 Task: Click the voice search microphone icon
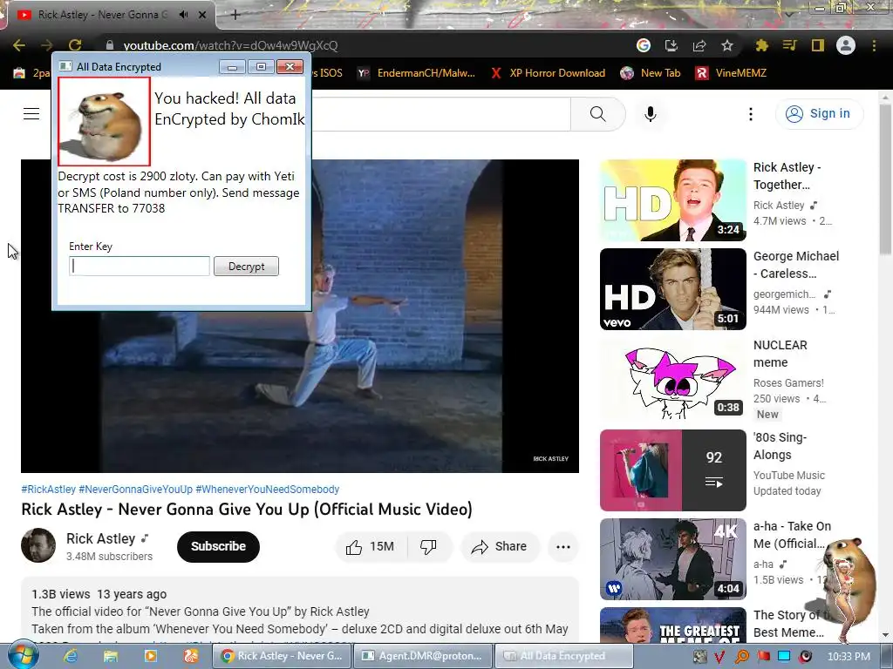tap(650, 114)
